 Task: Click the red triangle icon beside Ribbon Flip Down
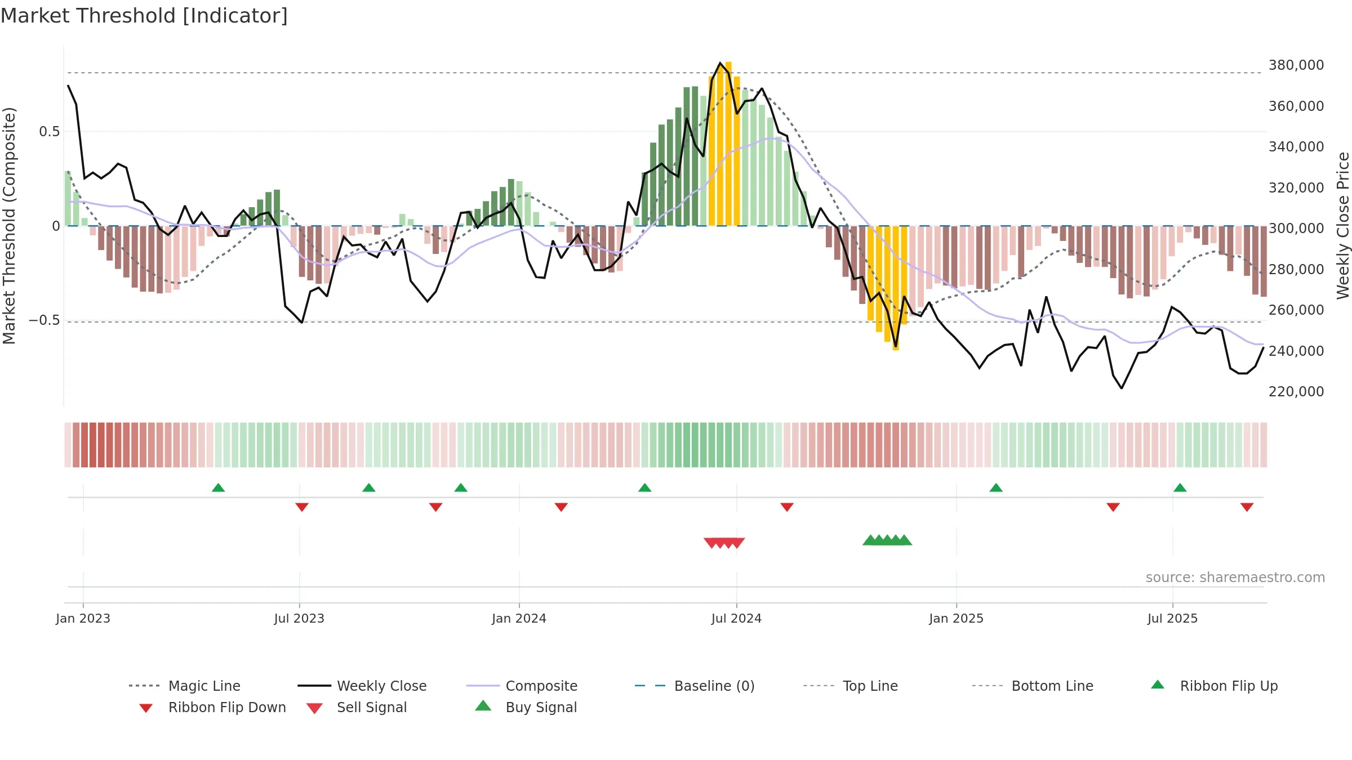146,708
